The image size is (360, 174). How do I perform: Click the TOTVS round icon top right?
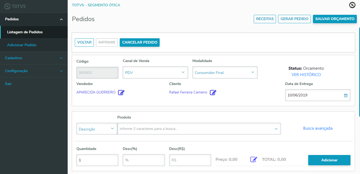coord(352,5)
